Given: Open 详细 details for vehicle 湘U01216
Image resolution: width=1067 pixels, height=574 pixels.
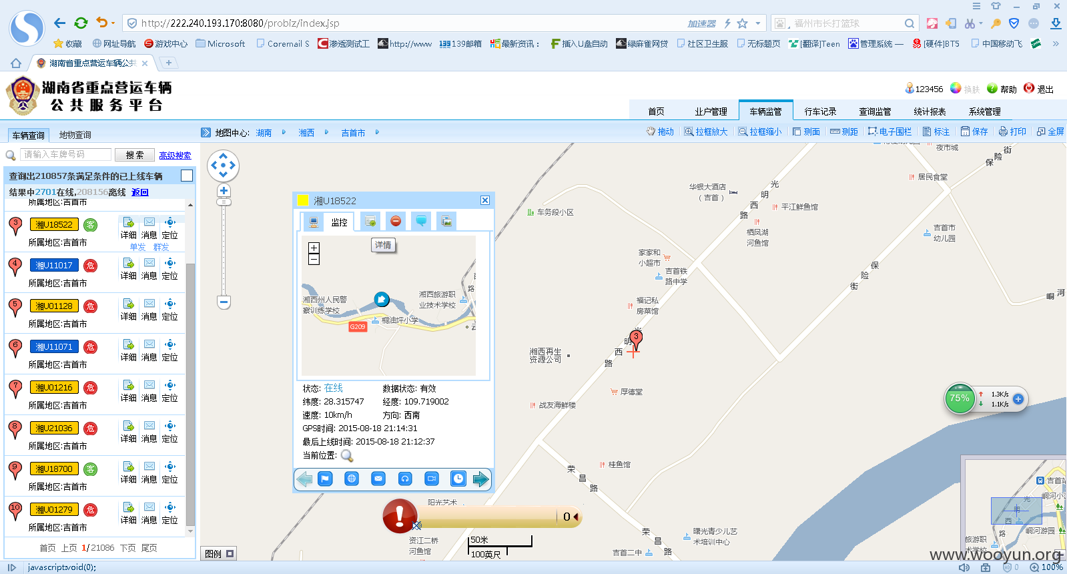Looking at the screenshot, I should click(129, 390).
